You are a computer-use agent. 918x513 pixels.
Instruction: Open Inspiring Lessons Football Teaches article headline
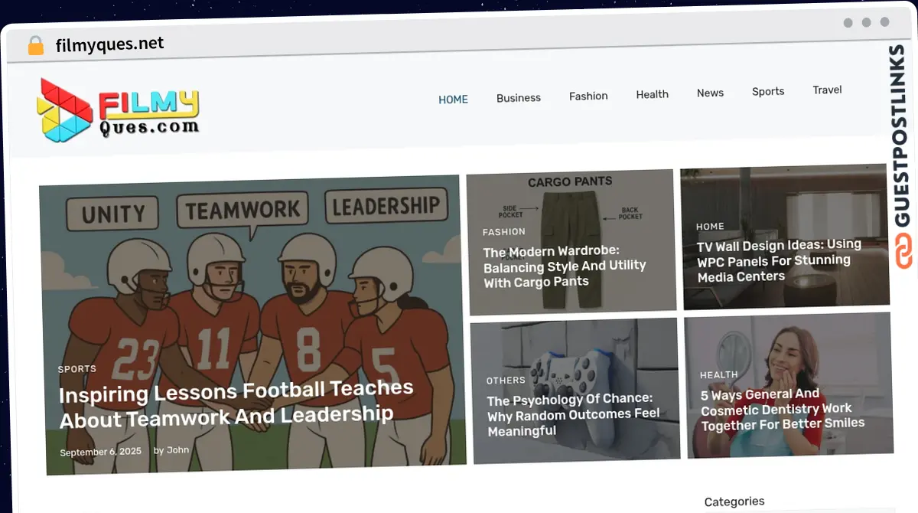[x=236, y=404]
